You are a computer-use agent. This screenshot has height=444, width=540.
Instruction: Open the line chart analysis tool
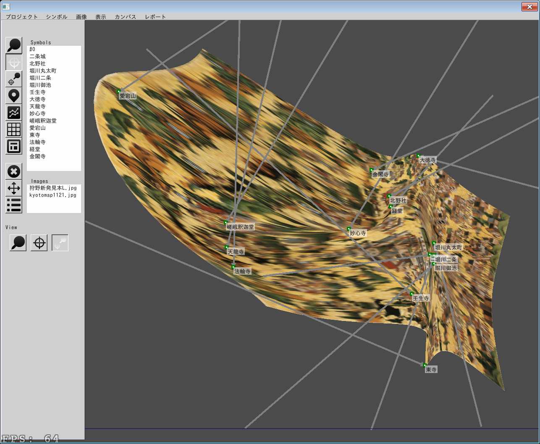[x=14, y=113]
